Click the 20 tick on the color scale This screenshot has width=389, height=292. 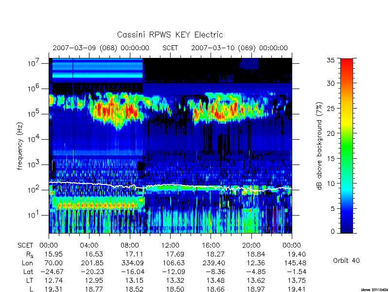(331, 133)
